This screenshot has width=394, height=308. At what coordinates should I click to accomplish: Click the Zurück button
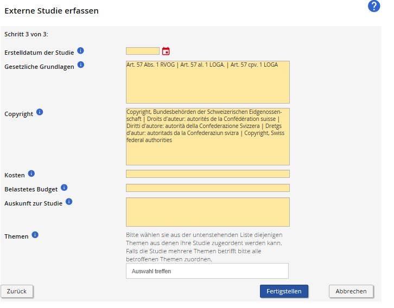coord(17,291)
